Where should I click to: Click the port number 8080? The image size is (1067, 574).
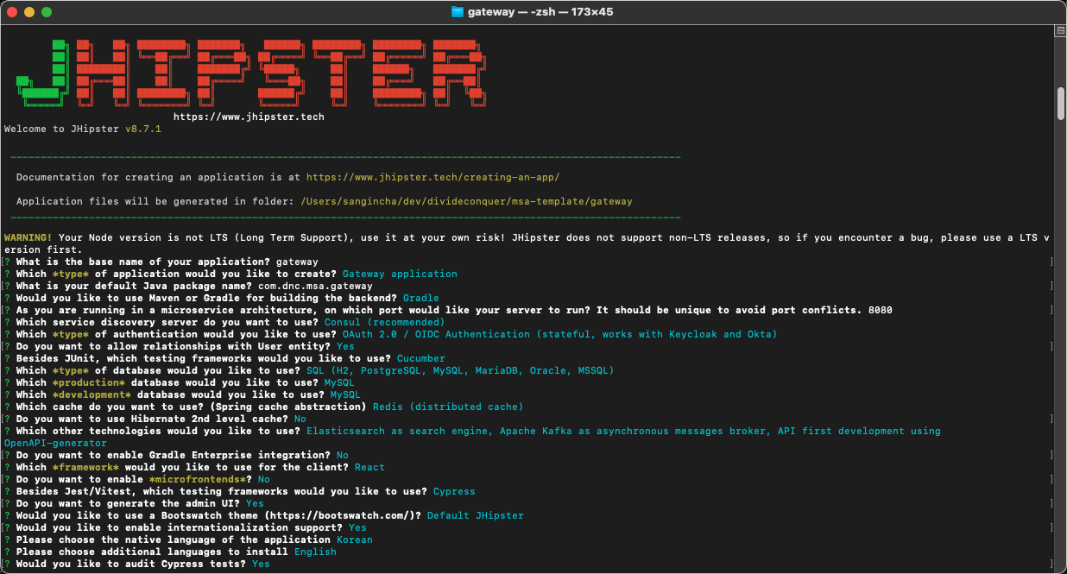[881, 310]
